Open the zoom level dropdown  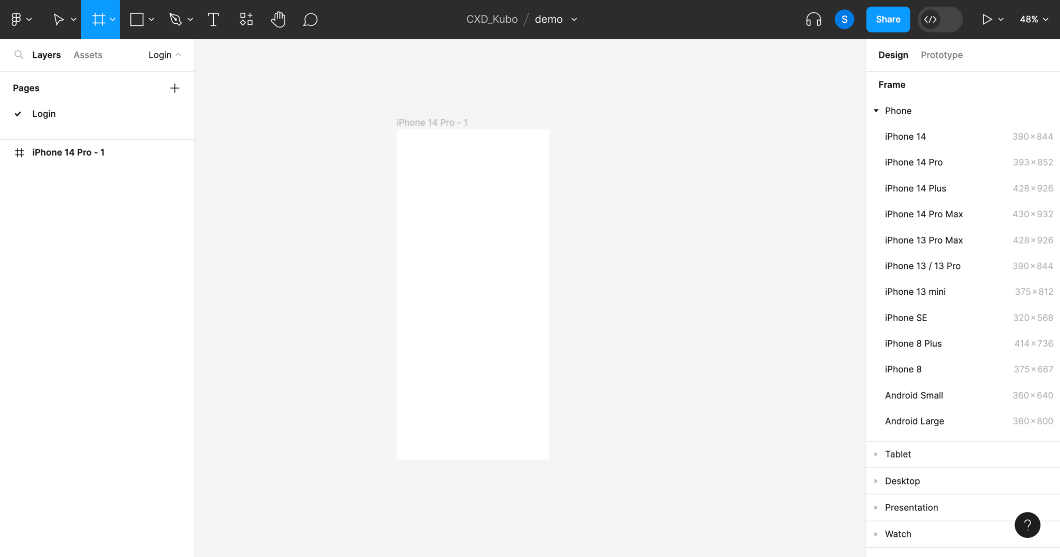1034,19
